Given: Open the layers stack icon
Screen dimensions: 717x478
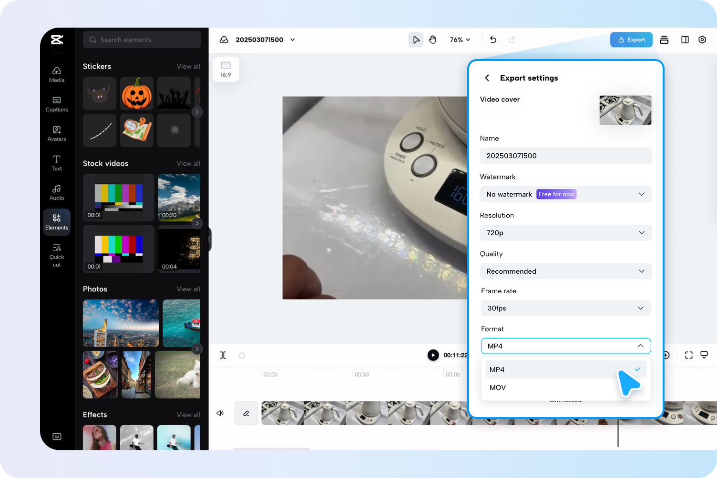Looking at the screenshot, I should coord(664,40).
